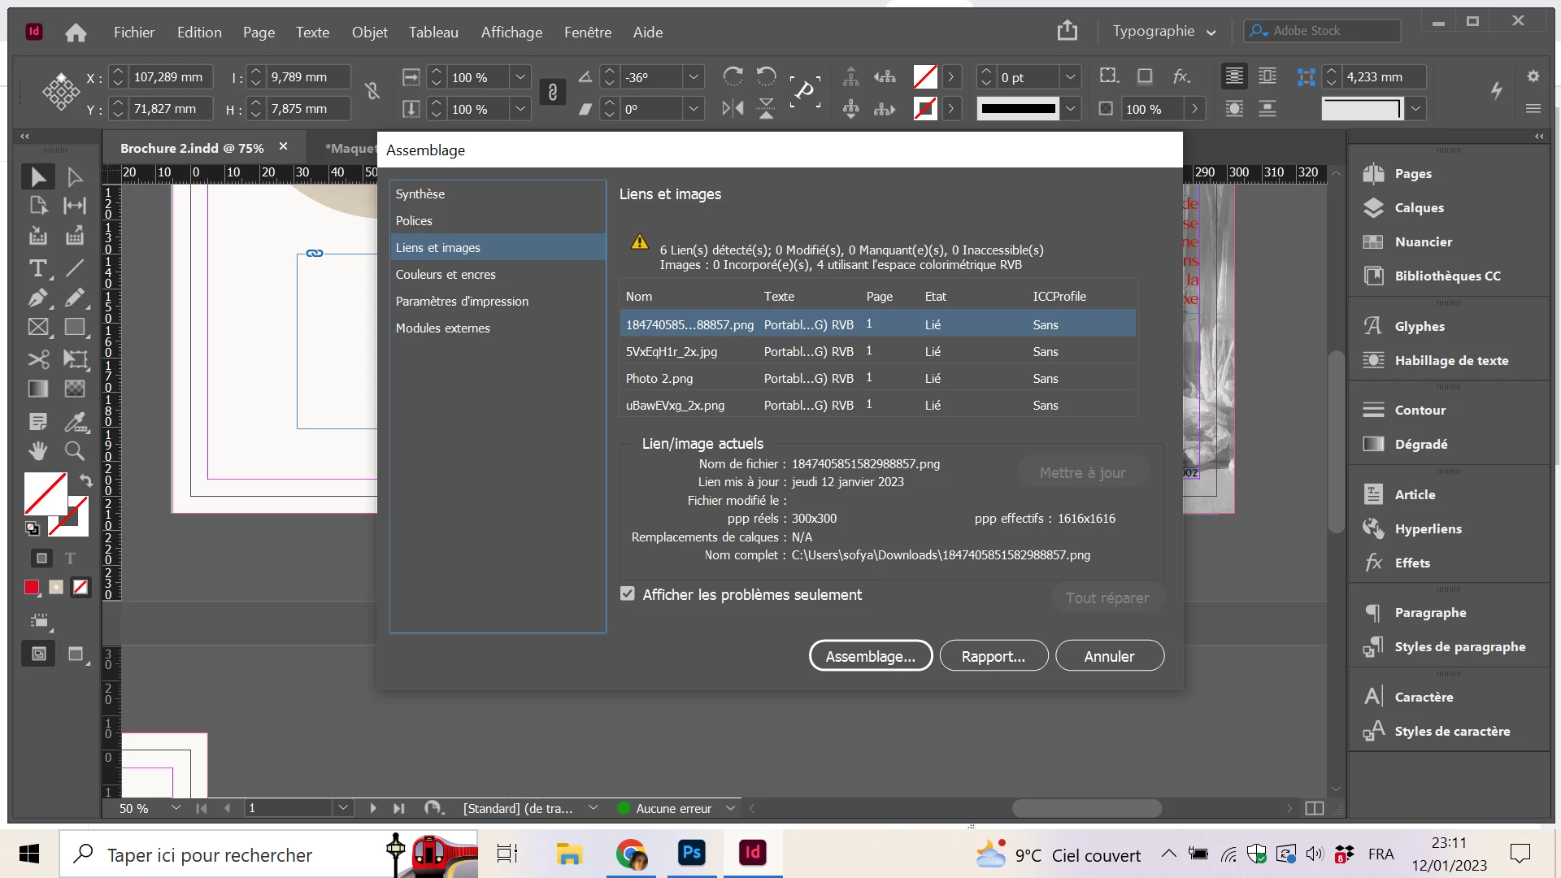The height and width of the screenshot is (878, 1561).
Task: Click the red color swatch
Action: coord(32,587)
